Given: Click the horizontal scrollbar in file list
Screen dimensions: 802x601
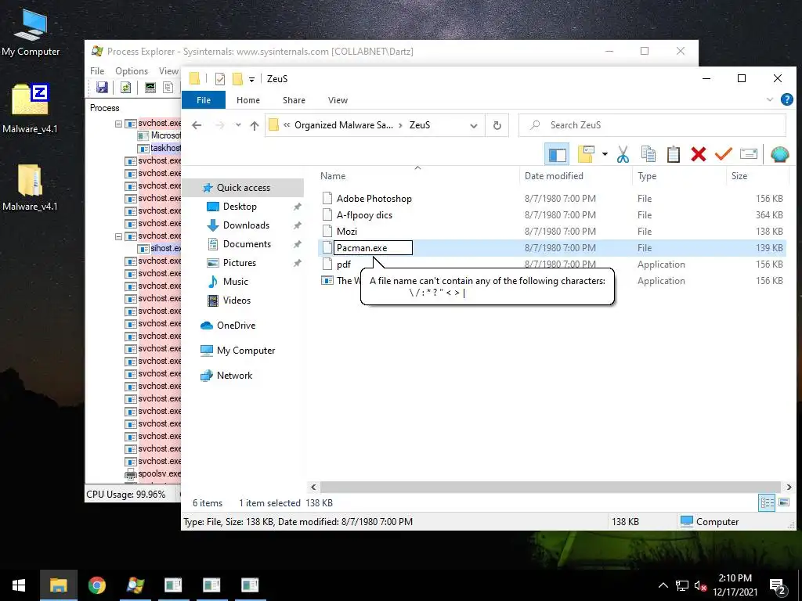Looking at the screenshot, I should coord(551,487).
